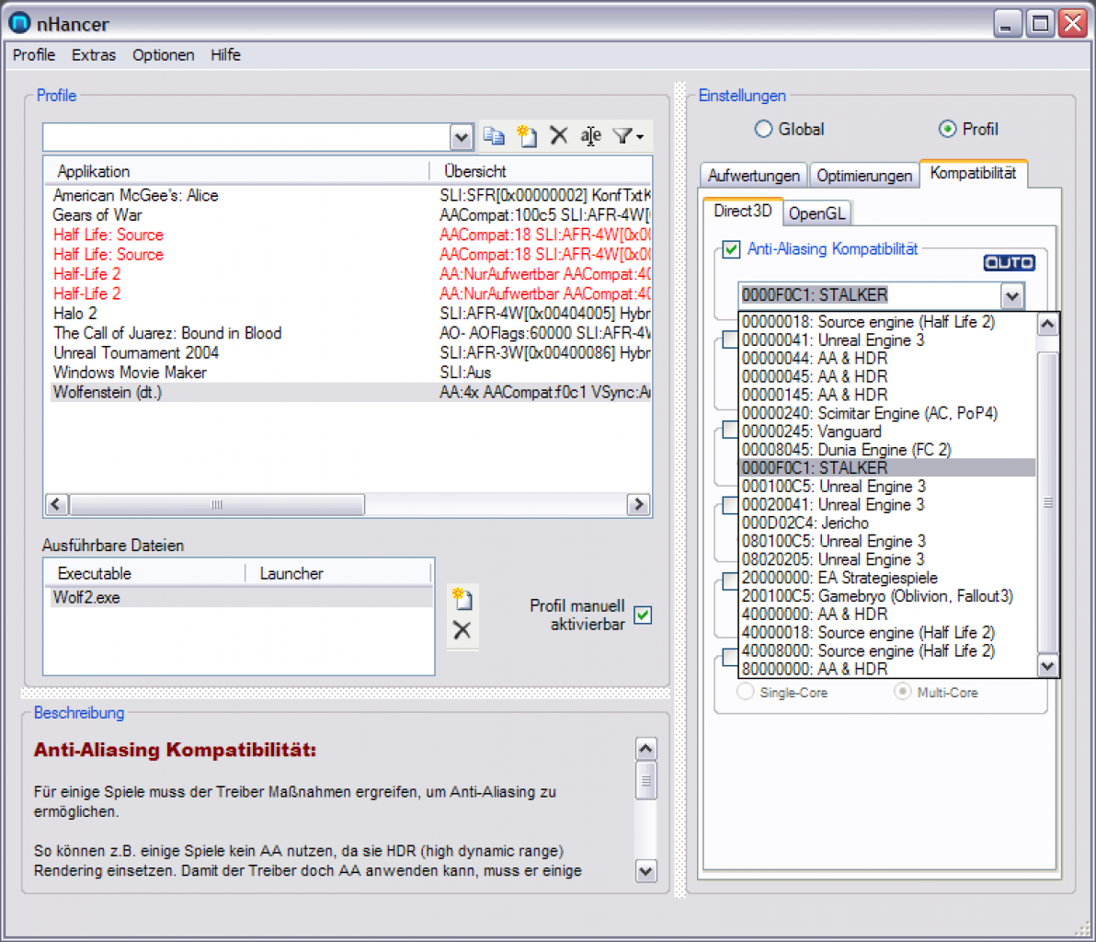The image size is (1096, 942).
Task: Remove executable with the X icon
Action: tap(462, 630)
